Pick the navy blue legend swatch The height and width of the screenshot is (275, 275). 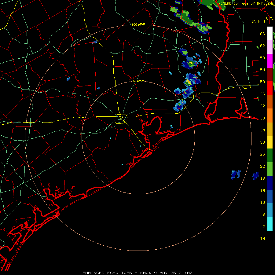(x=270, y=183)
